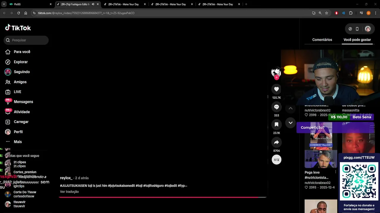Image resolution: width=380 pixels, height=213 pixels.
Task: Click the back navigation arrow
Action: [4, 13]
